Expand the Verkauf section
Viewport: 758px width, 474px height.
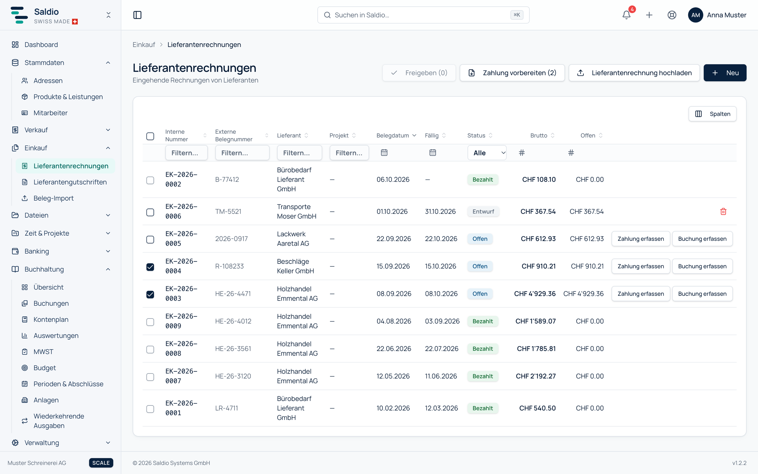pyautogui.click(x=61, y=130)
